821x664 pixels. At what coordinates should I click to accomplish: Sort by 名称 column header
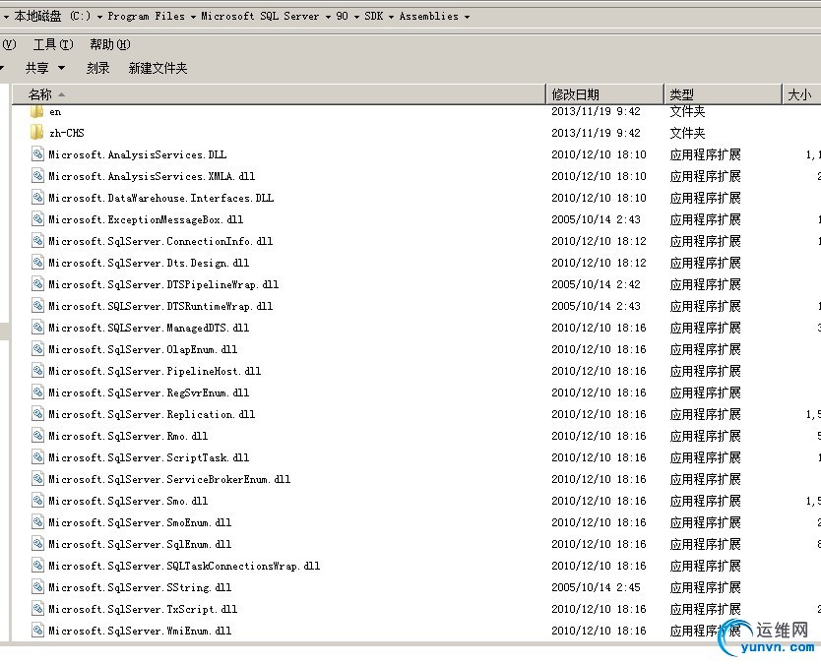point(279,94)
